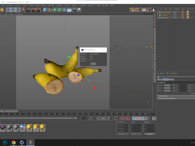Add a floor environment grid icon

point(69,10)
